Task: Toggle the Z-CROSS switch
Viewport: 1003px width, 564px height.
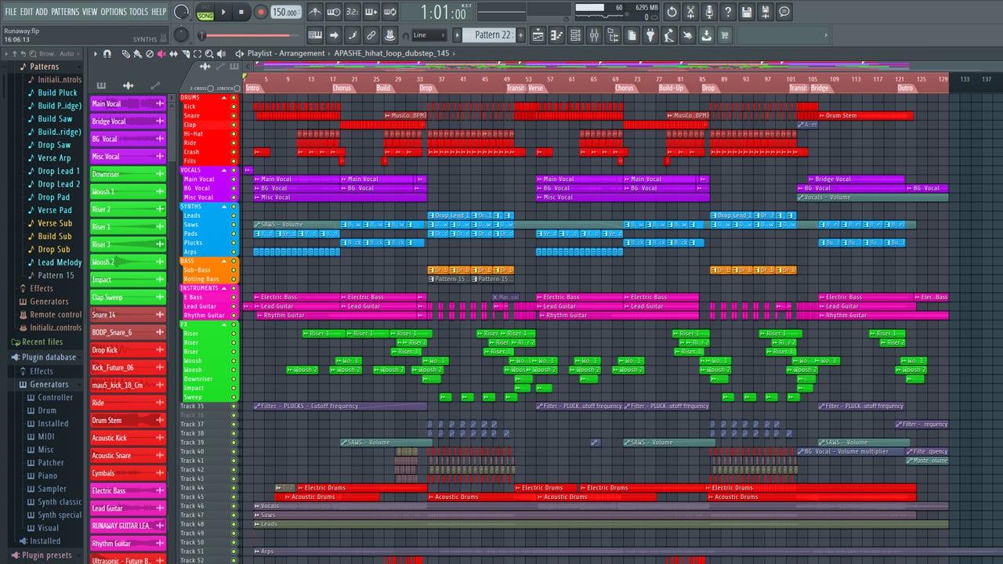Action: 210,89
